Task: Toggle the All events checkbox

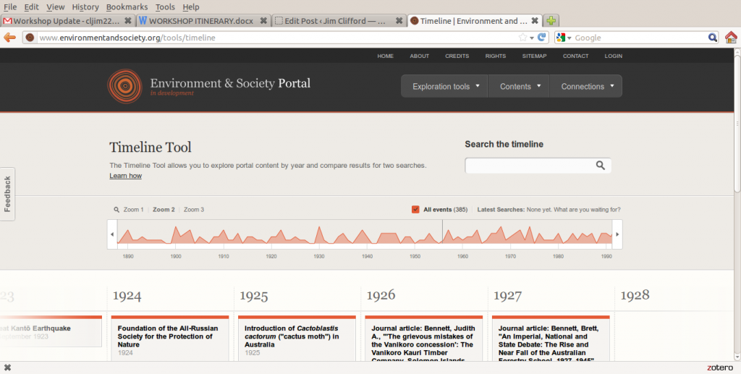Action: coord(415,210)
